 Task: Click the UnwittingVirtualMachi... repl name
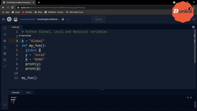coord(48,19)
